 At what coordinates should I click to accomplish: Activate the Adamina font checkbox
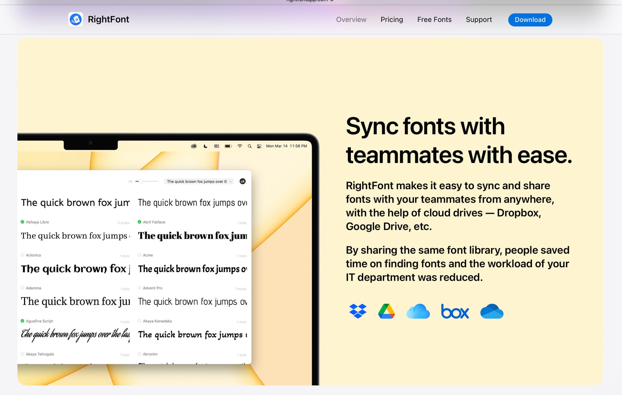[x=22, y=288]
